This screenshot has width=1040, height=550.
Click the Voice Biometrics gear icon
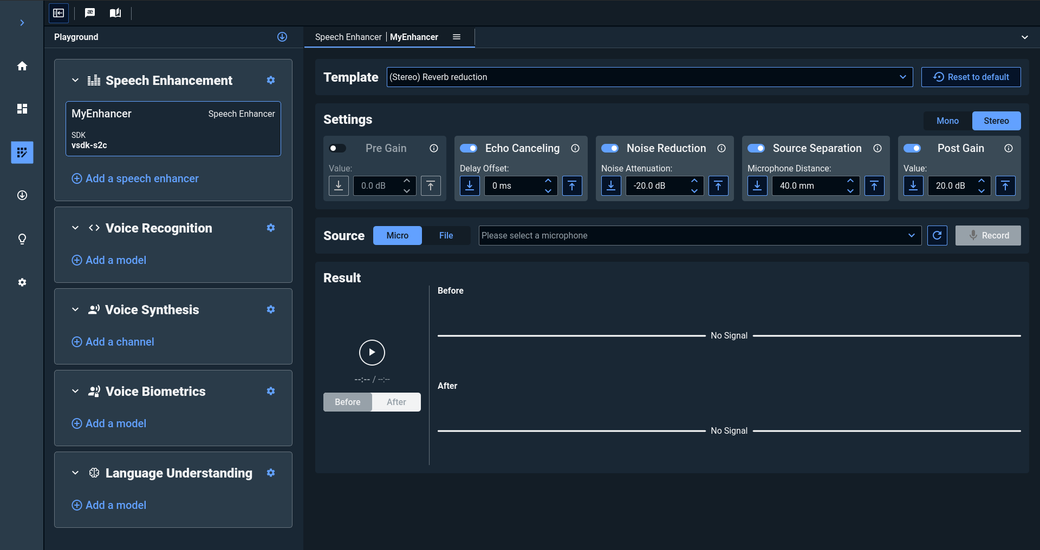point(271,391)
